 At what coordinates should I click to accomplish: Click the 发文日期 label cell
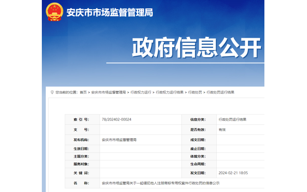click(x=198, y=173)
